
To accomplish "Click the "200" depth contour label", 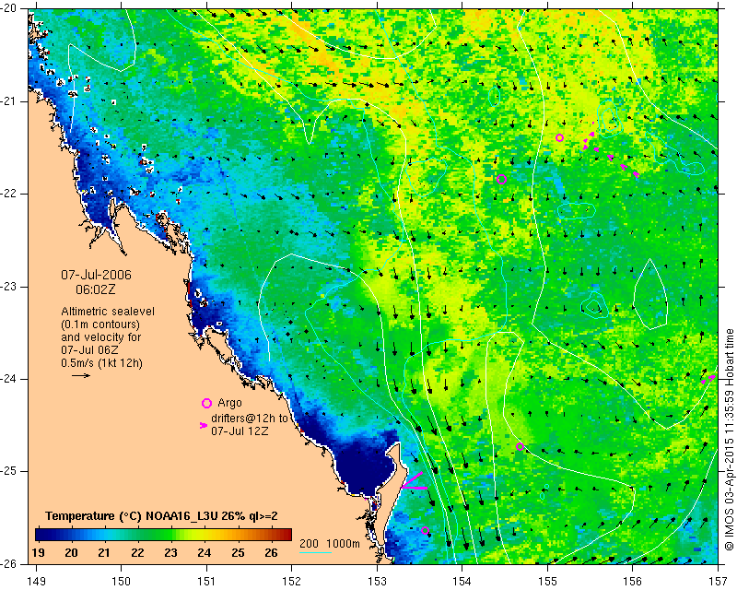I will pos(309,543).
